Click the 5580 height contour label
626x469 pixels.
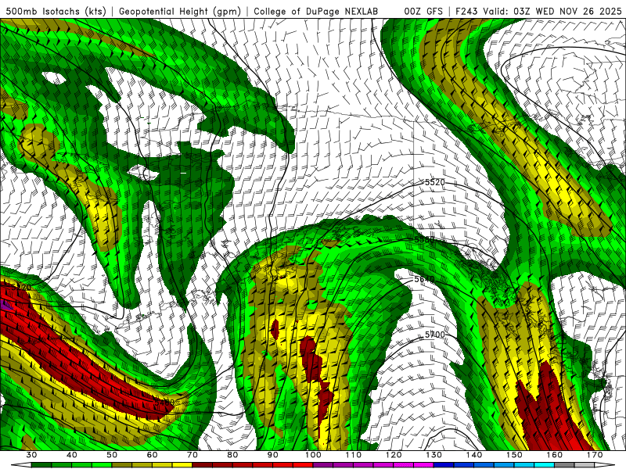(x=424, y=240)
